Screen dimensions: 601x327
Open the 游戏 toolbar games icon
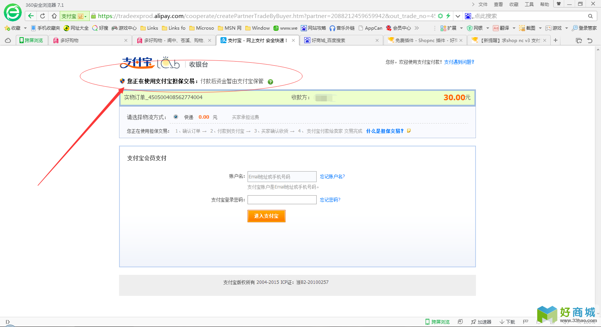[554, 28]
